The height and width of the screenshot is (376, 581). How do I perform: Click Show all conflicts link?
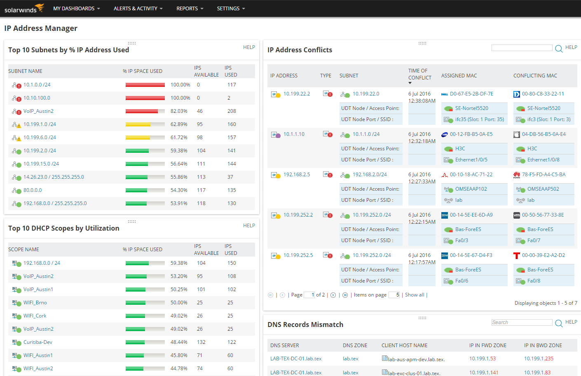coord(415,295)
